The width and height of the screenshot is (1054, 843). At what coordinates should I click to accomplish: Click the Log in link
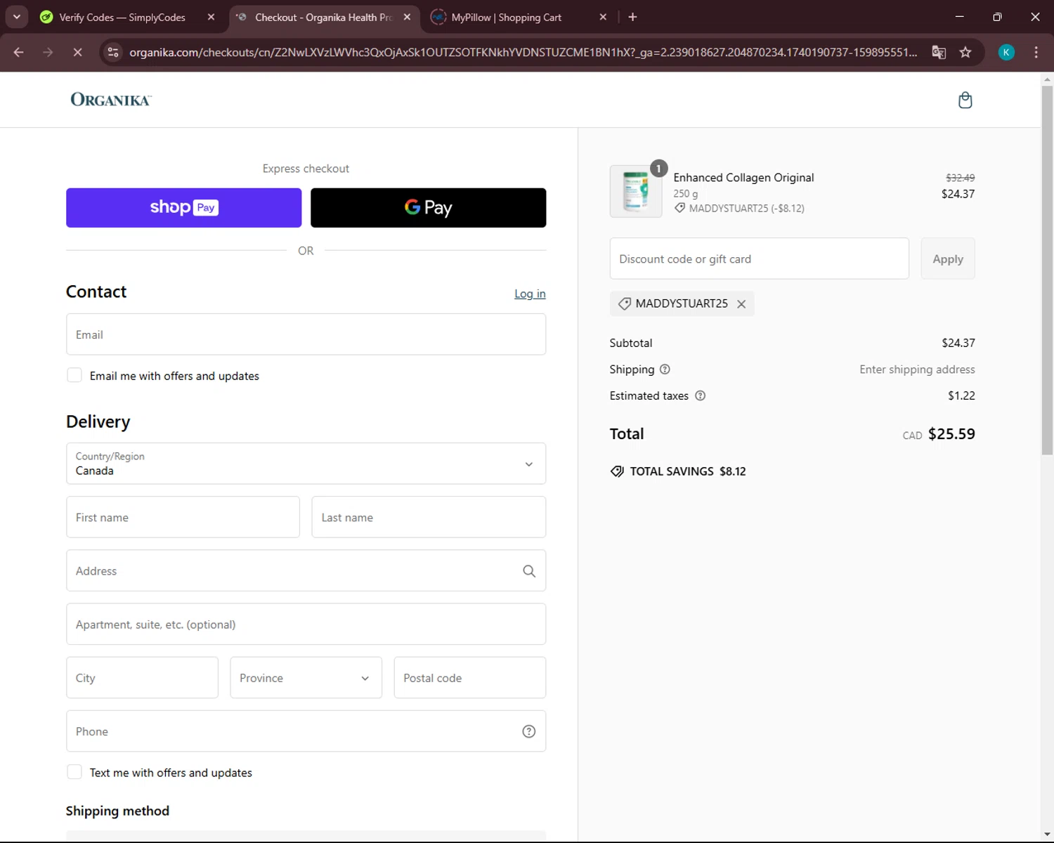pos(530,294)
